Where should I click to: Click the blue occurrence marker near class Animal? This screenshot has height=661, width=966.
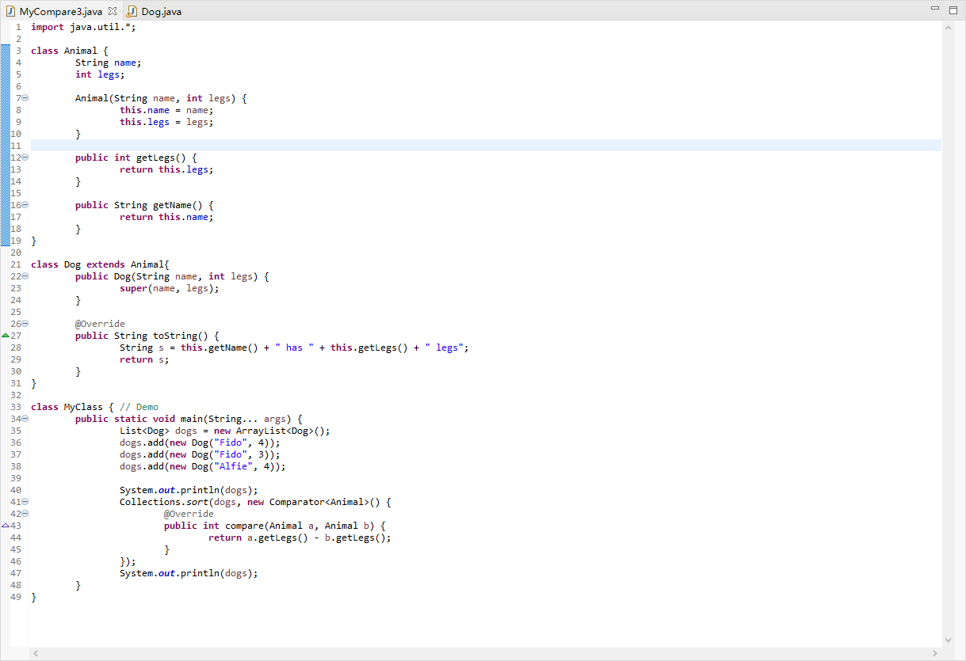(6, 50)
